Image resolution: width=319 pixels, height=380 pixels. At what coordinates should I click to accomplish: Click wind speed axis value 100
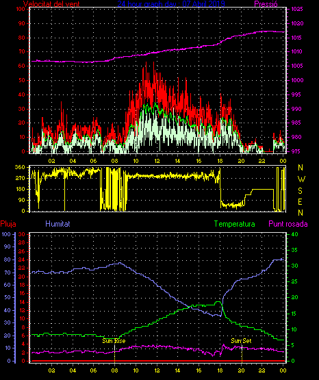tap(21, 9)
